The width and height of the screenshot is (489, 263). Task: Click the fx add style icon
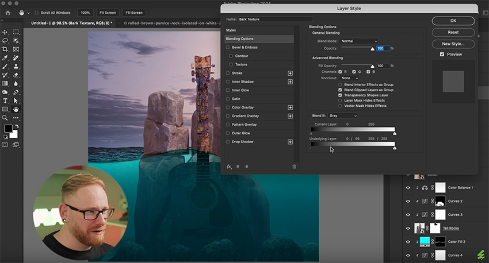229,167
